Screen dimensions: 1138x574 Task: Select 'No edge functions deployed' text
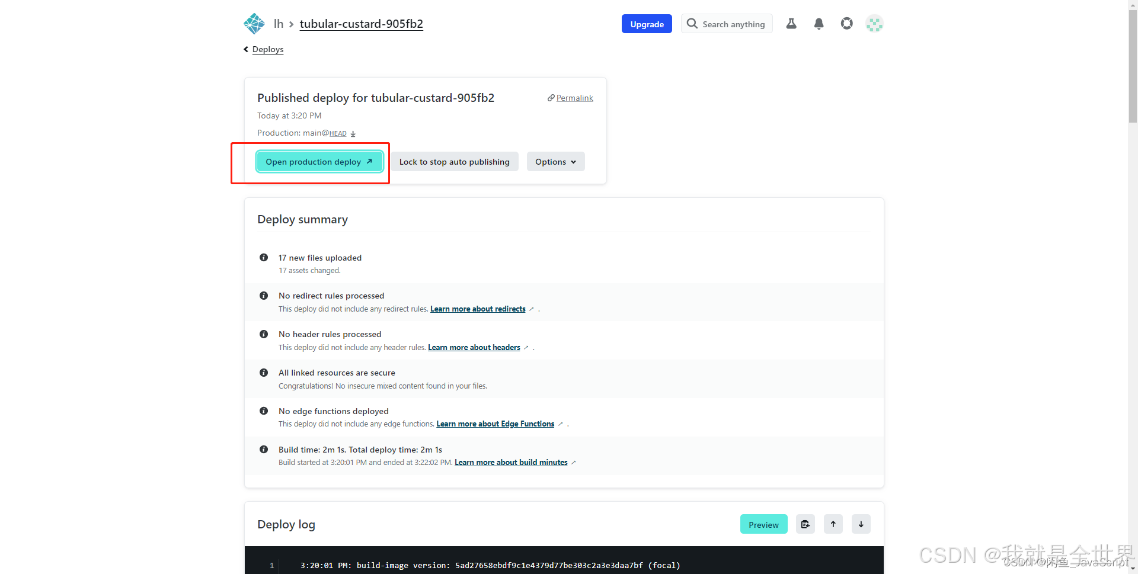click(334, 411)
